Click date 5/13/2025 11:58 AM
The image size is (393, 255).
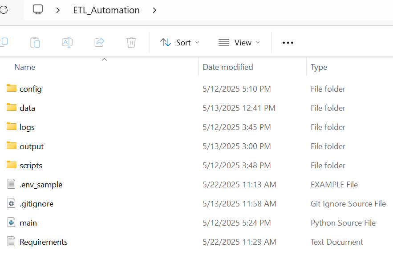tap(239, 204)
